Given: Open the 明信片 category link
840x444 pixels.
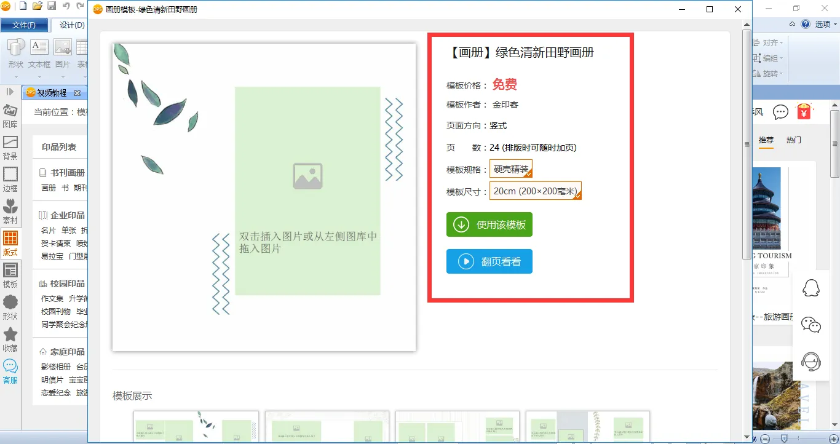Looking at the screenshot, I should coord(52,380).
